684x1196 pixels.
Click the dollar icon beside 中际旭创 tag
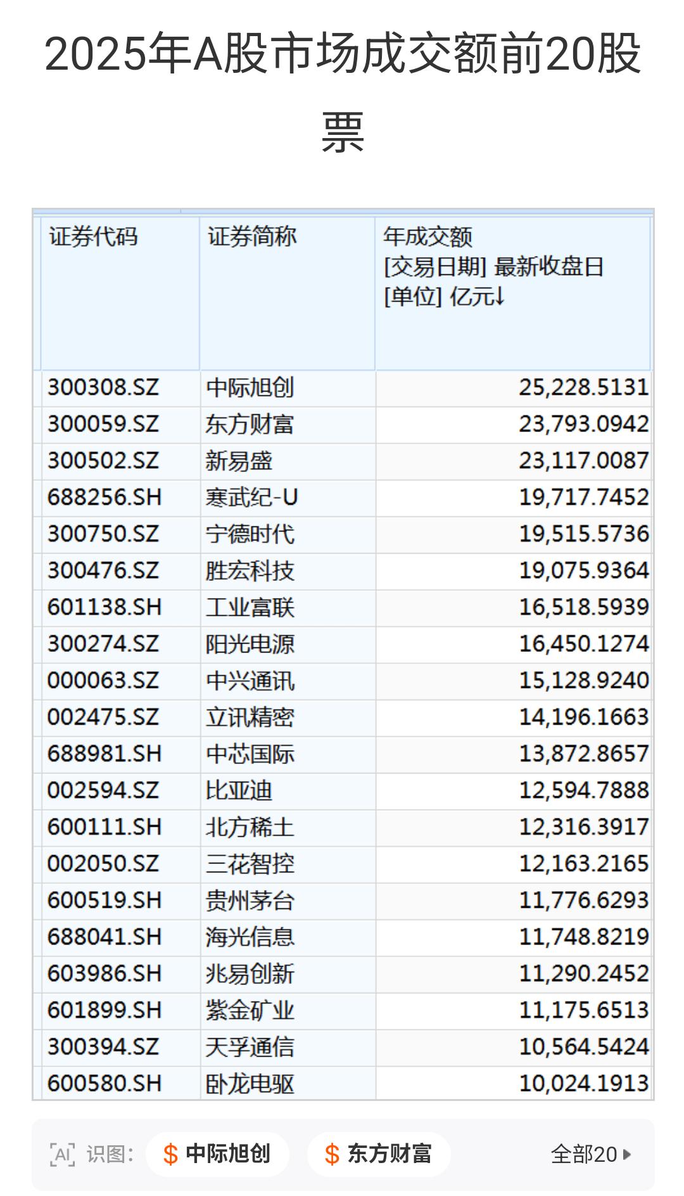click(x=170, y=1154)
